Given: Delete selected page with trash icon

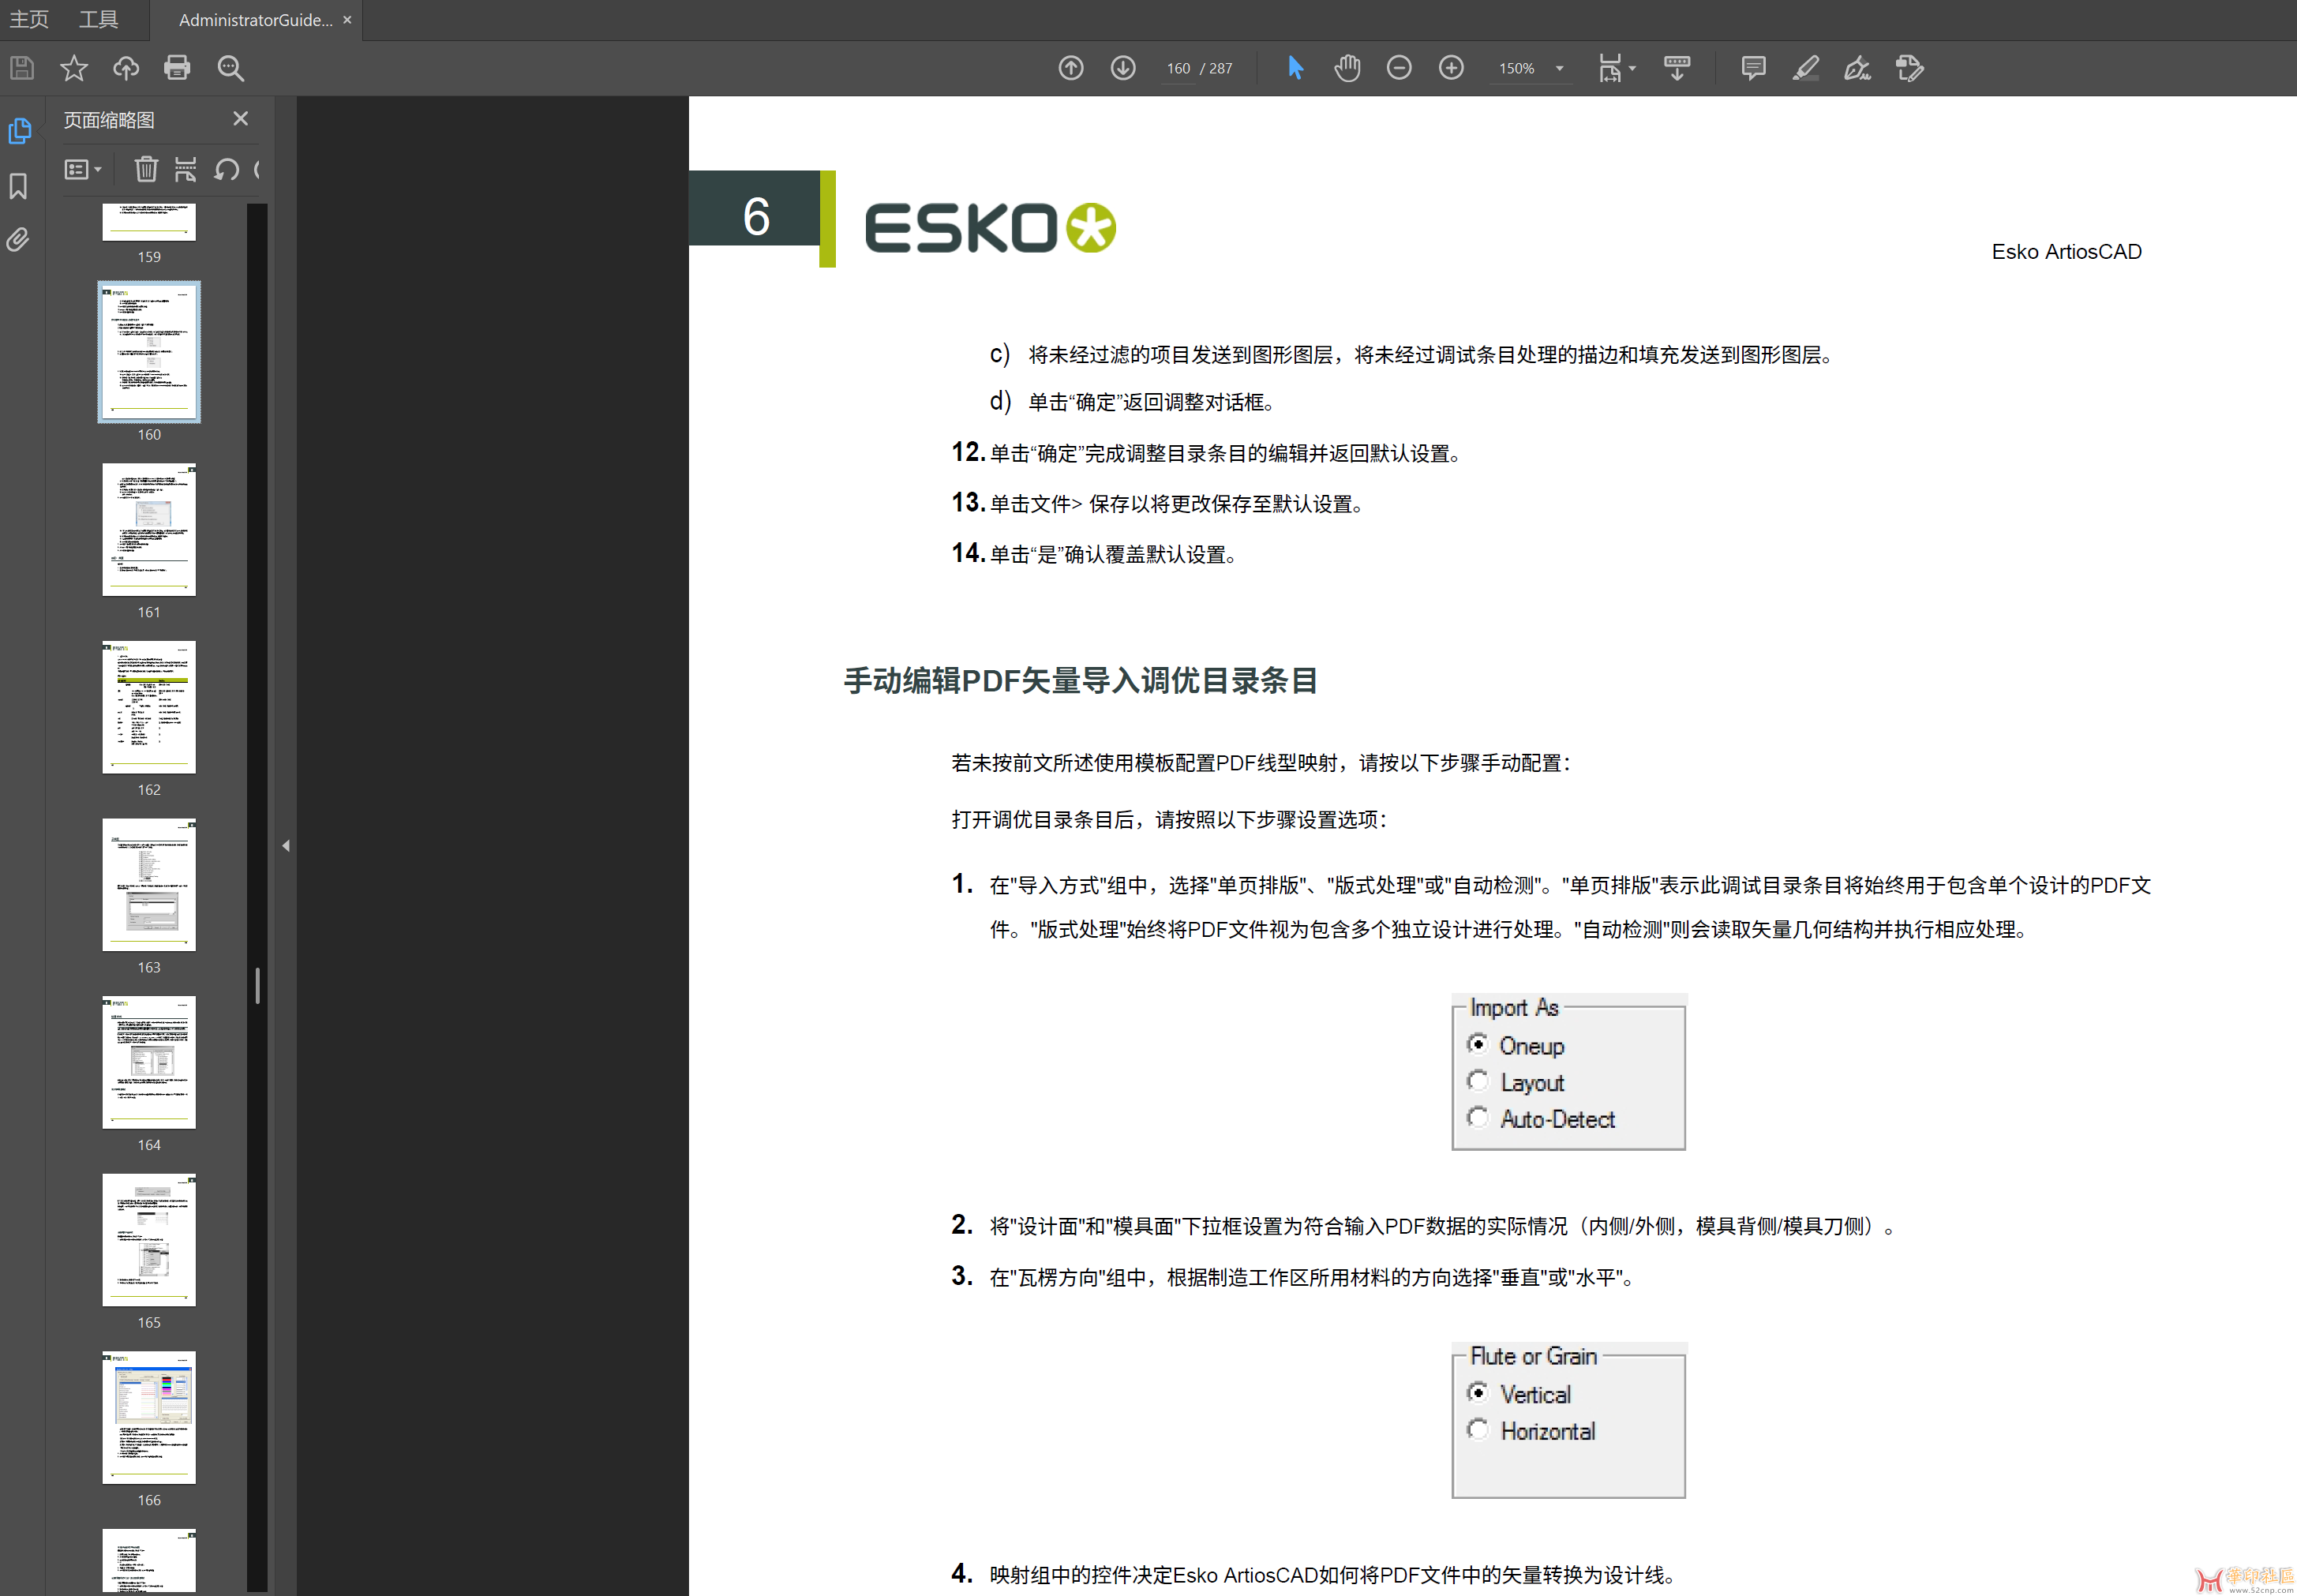Looking at the screenshot, I should pyautogui.click(x=146, y=169).
